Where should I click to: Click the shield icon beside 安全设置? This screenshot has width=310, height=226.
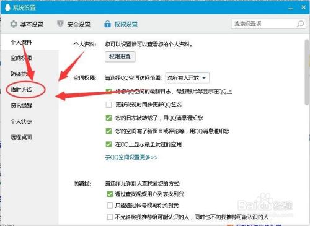(x=60, y=24)
